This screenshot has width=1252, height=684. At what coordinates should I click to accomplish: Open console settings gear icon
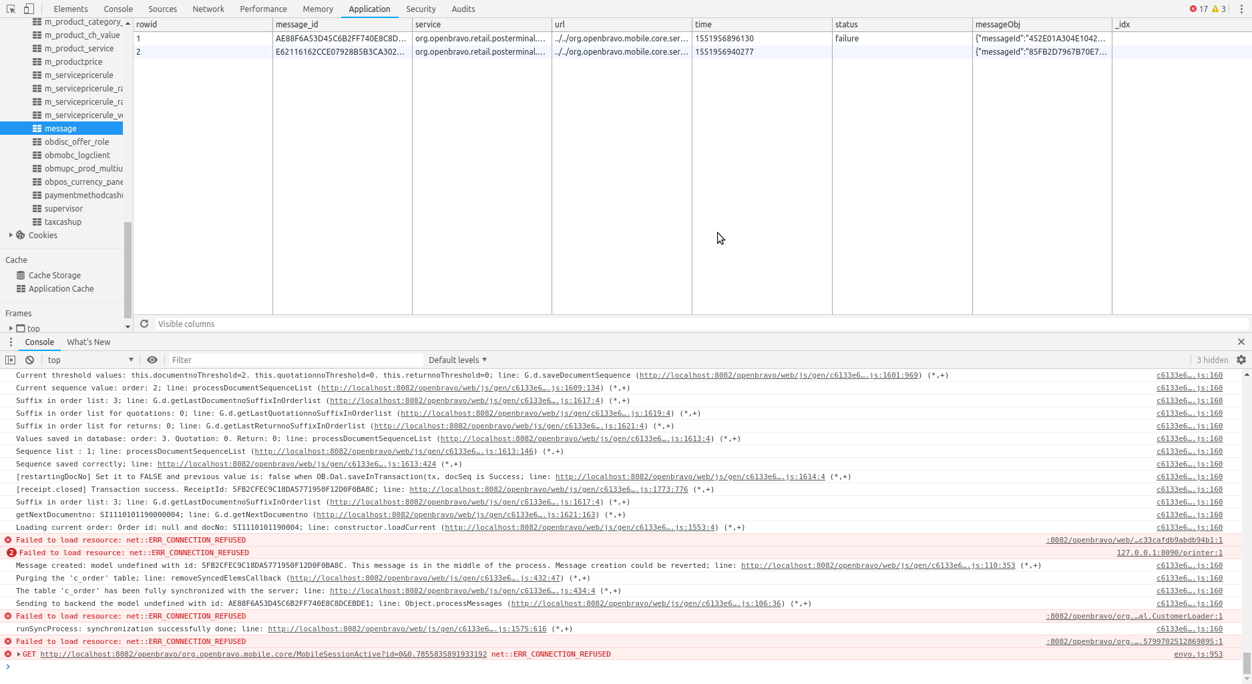[1241, 360]
